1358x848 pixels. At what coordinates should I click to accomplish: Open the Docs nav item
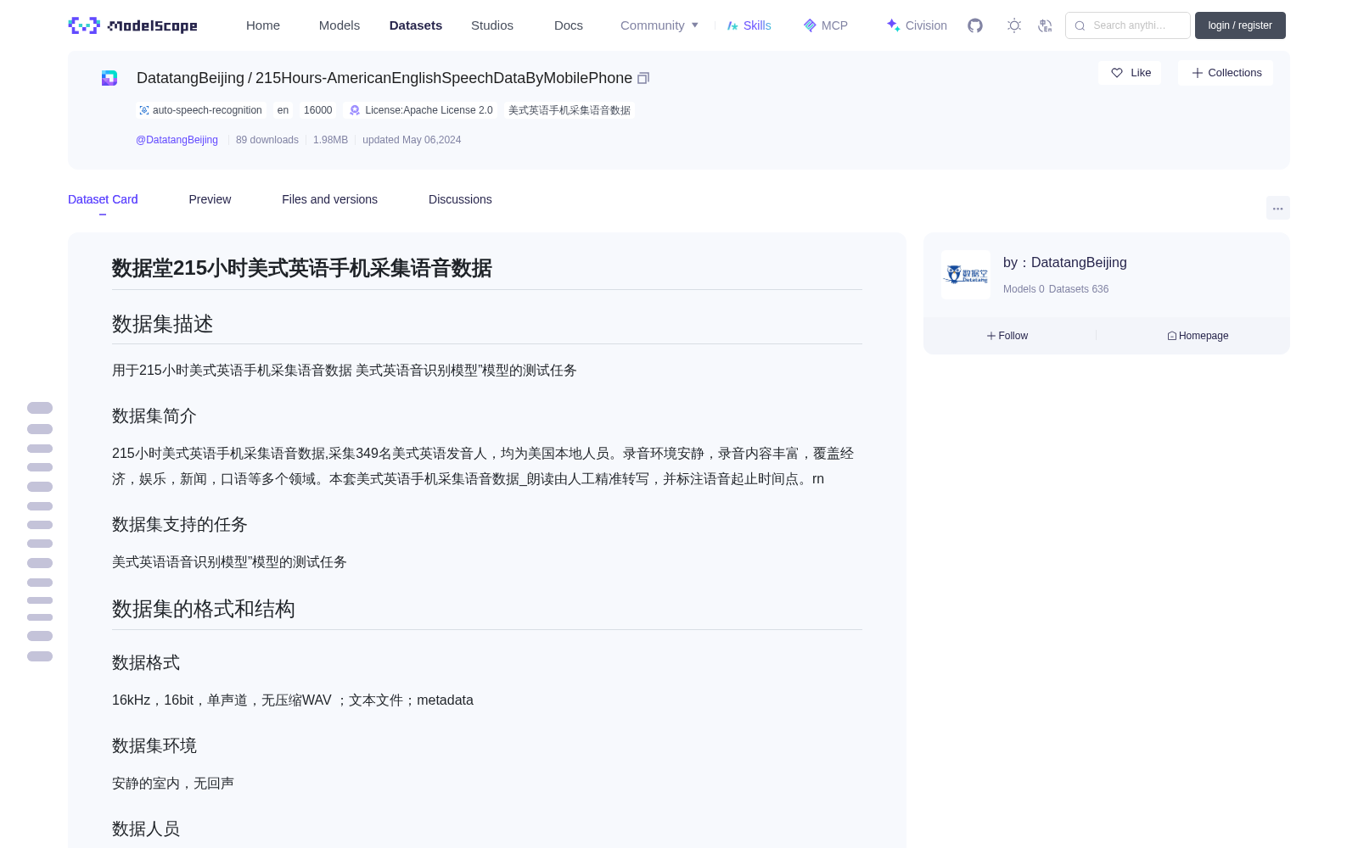[569, 25]
